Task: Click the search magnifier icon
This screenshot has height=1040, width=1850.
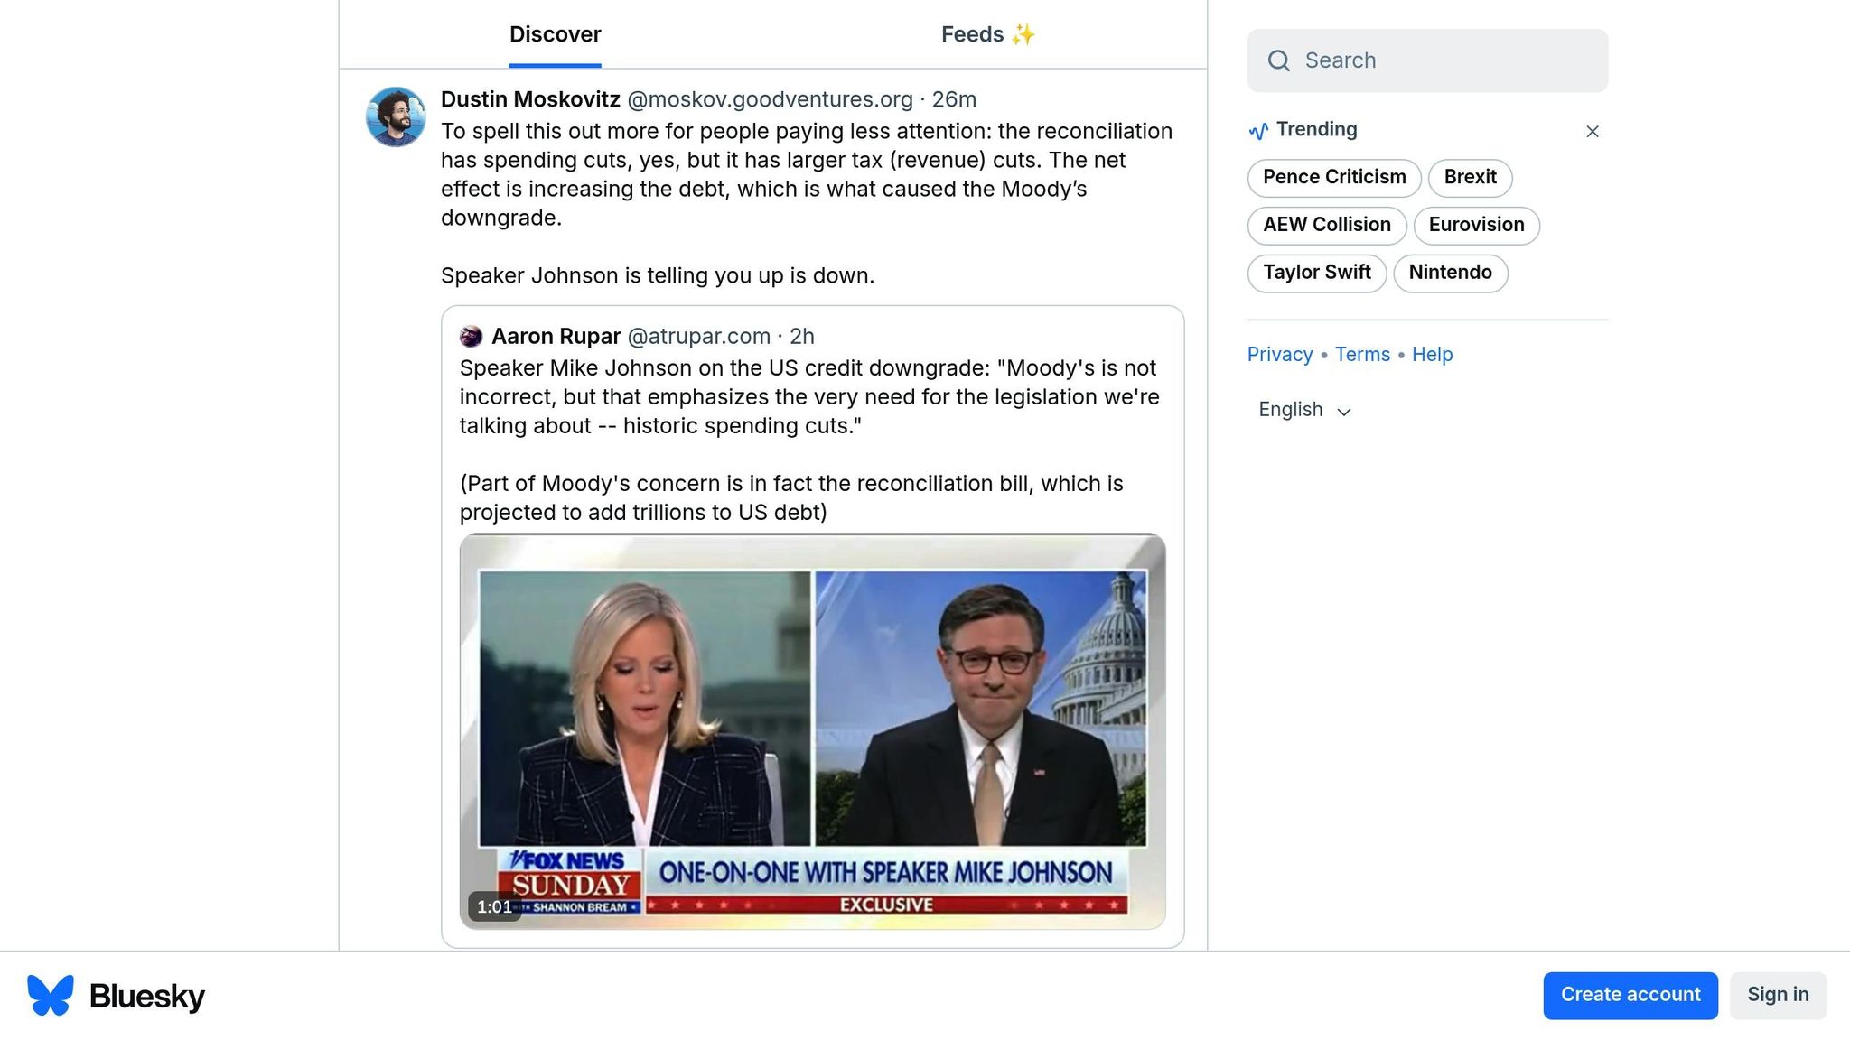Action: (1278, 60)
